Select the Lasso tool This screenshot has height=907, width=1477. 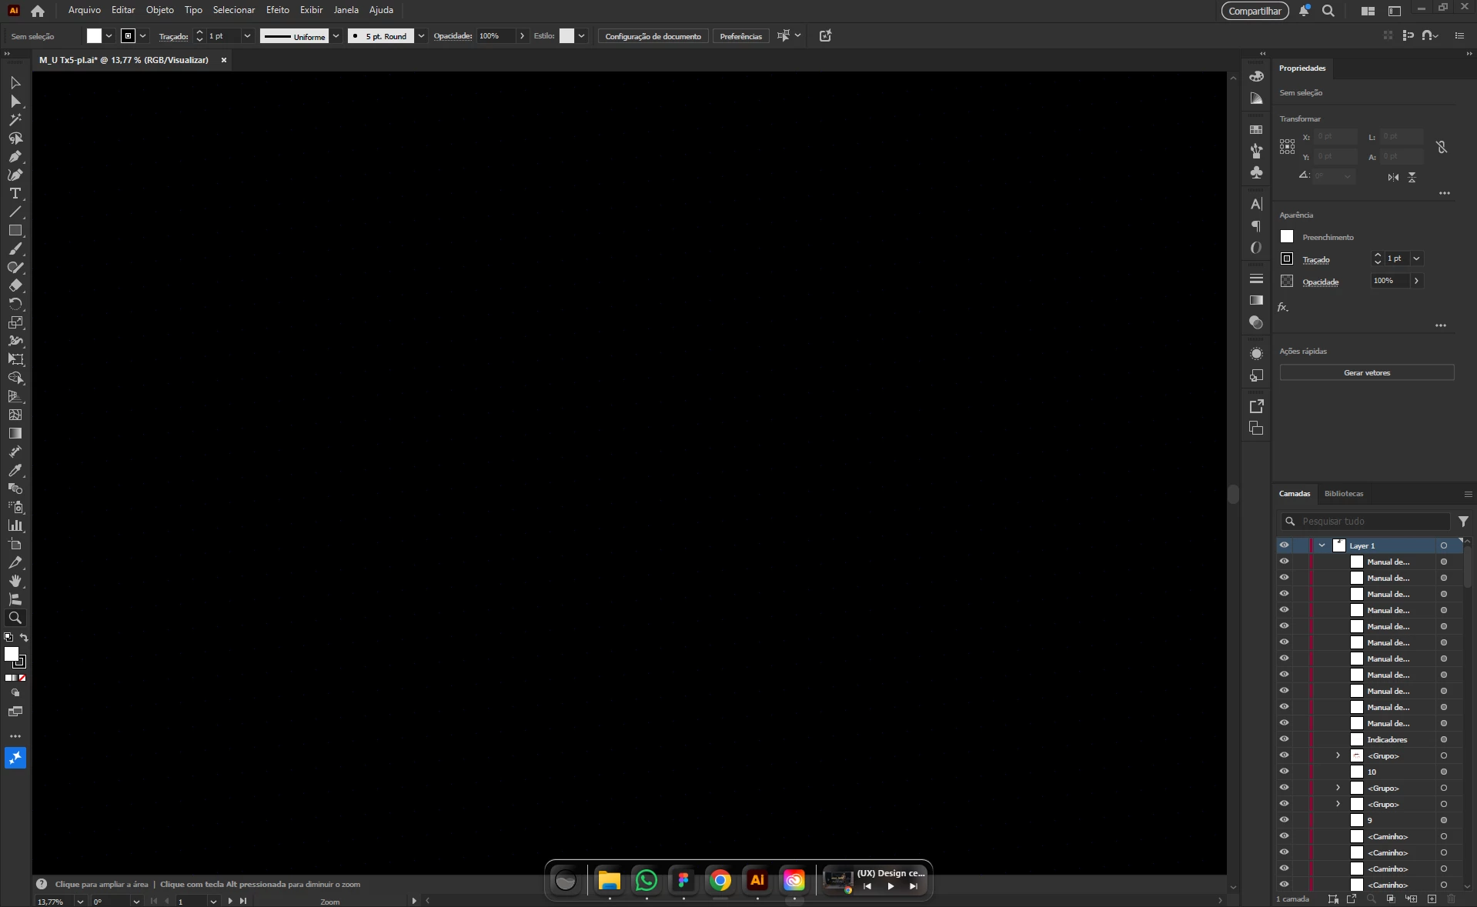click(15, 138)
